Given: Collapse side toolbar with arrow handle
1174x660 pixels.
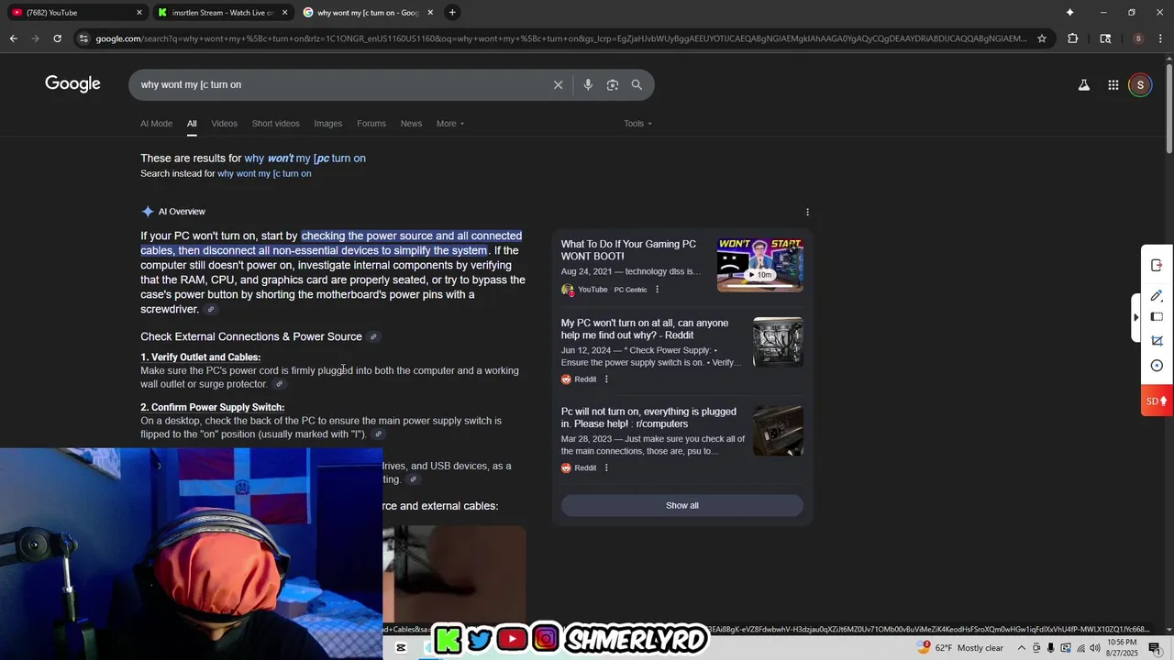Looking at the screenshot, I should point(1136,317).
